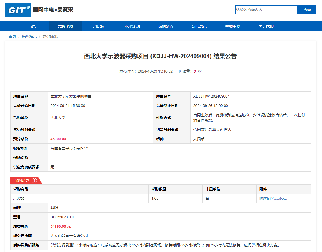The width and height of the screenshot is (322, 252).
Task: Download the 响应偏离表.docx attachment
Action: coord(273,198)
